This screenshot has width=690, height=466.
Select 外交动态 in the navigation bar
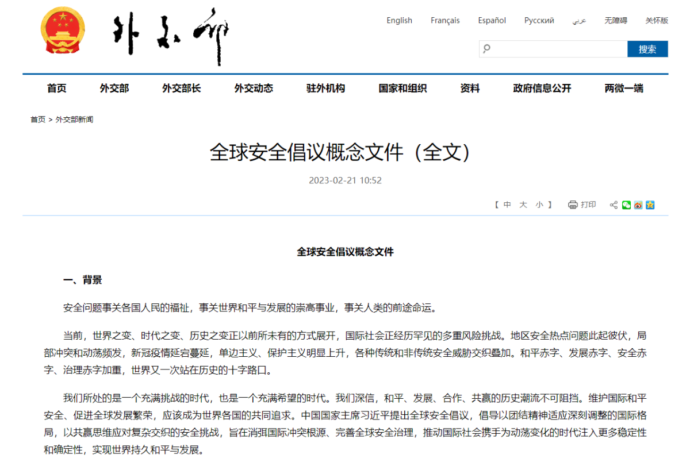point(254,88)
